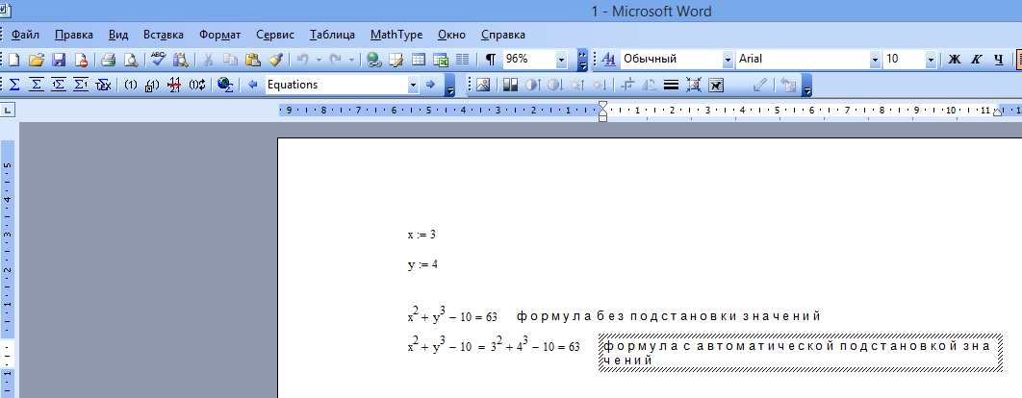Toggle TeX conversion in MathType toolbar

tap(103, 85)
